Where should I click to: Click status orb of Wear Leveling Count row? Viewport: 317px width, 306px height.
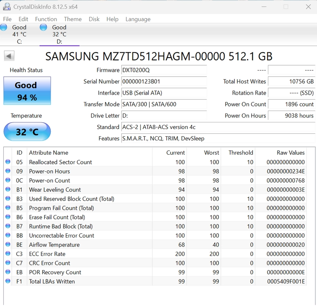point(8,189)
